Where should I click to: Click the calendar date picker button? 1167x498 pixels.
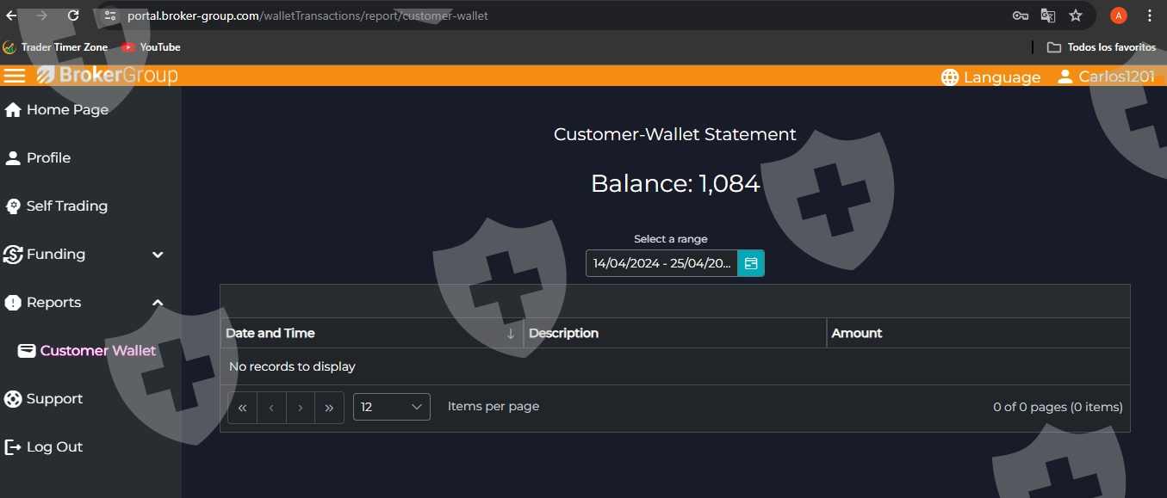pyautogui.click(x=751, y=263)
